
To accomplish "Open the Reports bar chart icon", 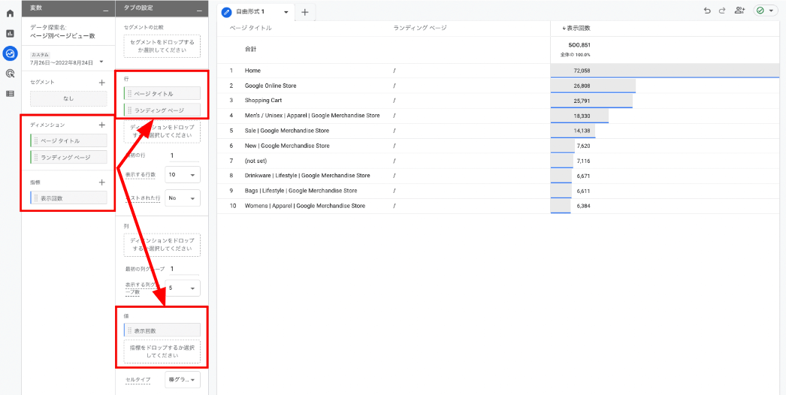I will tap(10, 34).
